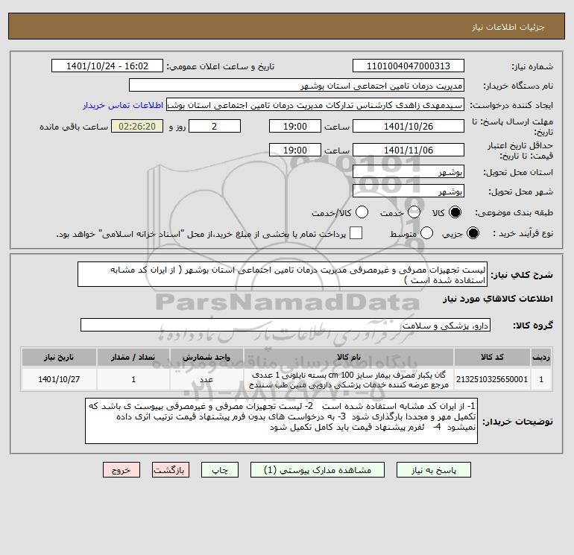Screen dimensions: 574x555
Task: Click the تعداد / مقدار column header
Action: pos(133,357)
